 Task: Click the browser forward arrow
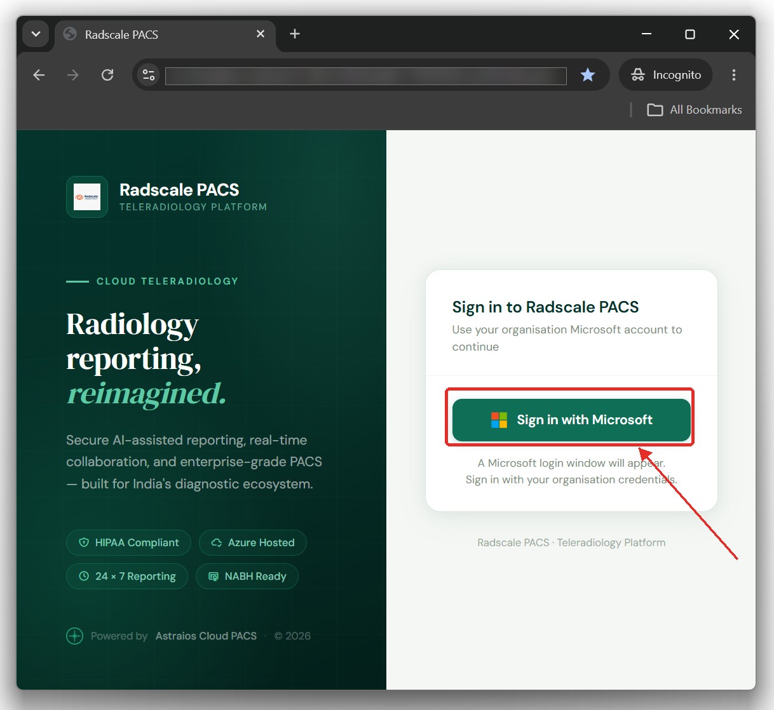(73, 75)
